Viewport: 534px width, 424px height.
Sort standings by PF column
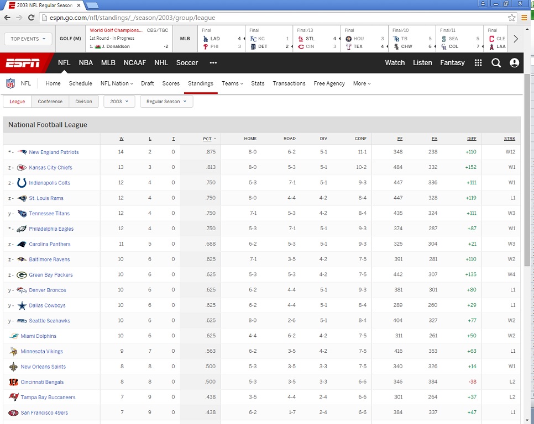click(x=400, y=139)
